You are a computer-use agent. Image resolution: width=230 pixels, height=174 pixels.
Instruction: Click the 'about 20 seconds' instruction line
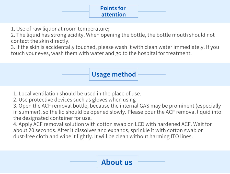point(108,131)
